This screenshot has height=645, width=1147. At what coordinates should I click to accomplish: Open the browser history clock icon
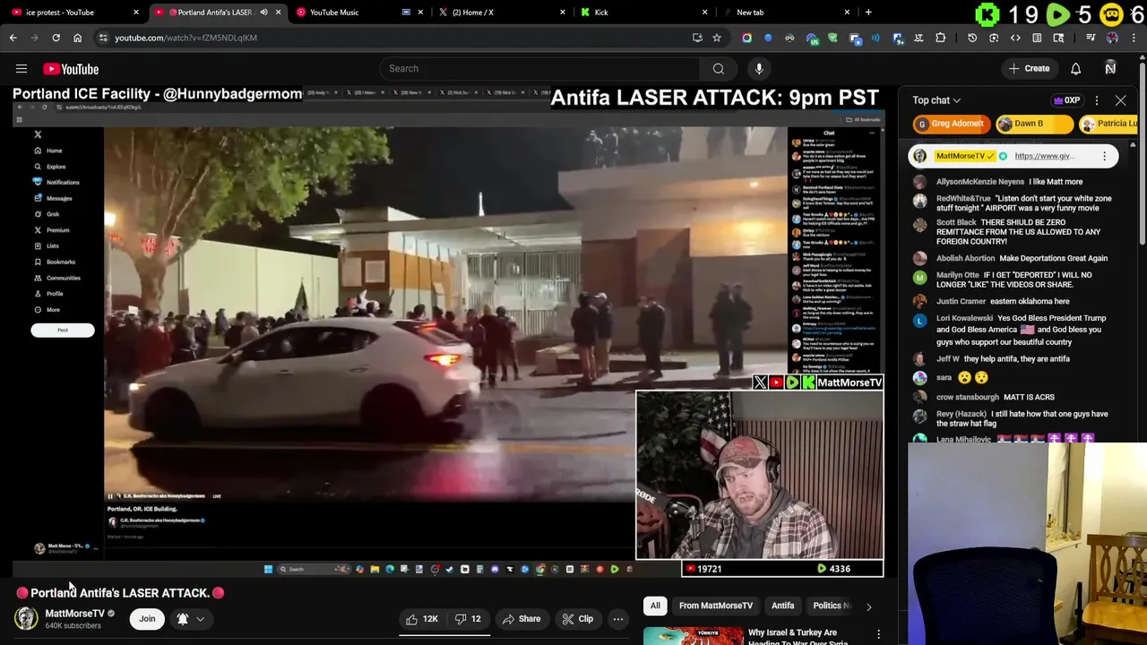click(972, 38)
